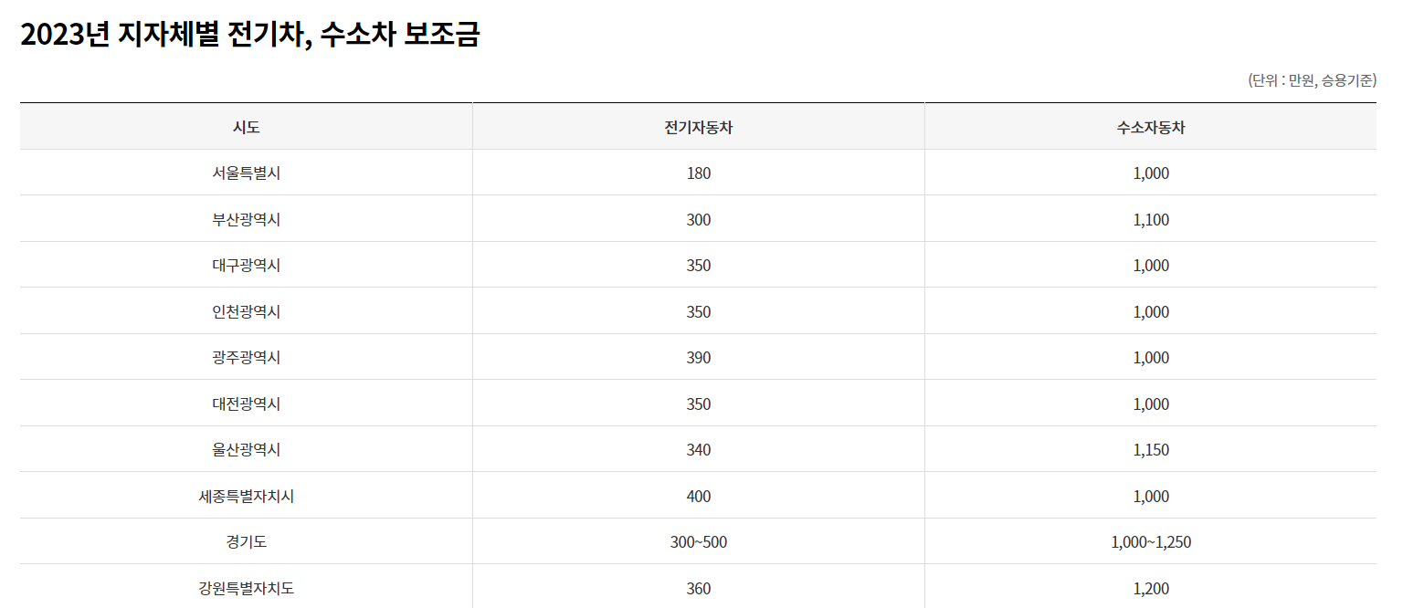This screenshot has width=1403, height=608.
Task: Click the page title 2023년 지자체별 보조금
Action: click(250, 35)
